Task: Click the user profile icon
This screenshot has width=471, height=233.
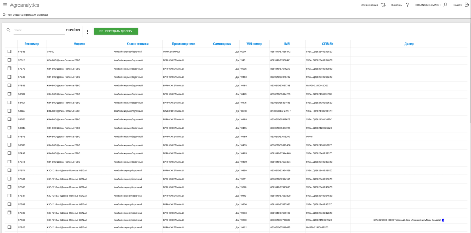Action: point(445,5)
